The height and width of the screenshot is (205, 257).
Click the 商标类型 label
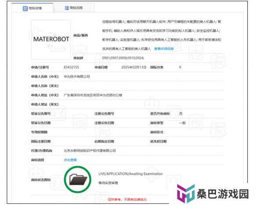pos(157,123)
